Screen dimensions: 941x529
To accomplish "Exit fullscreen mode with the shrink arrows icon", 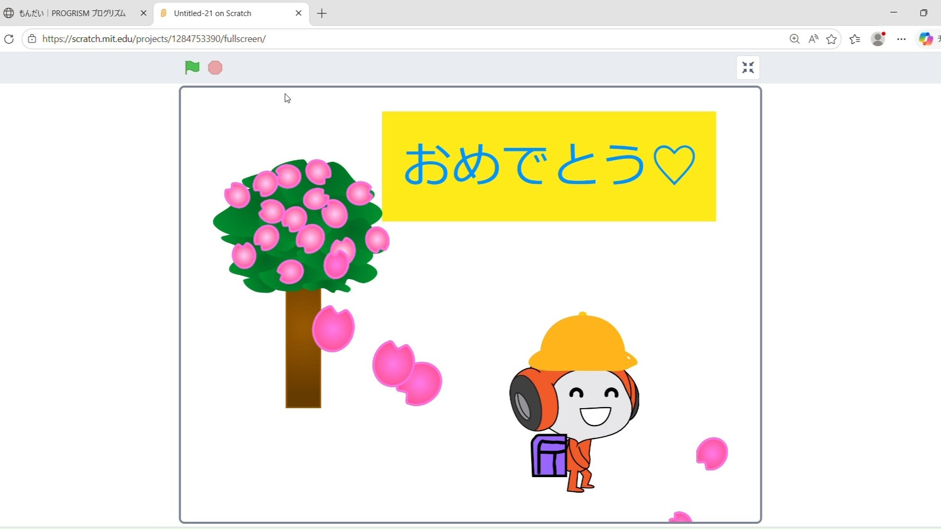I will point(748,67).
